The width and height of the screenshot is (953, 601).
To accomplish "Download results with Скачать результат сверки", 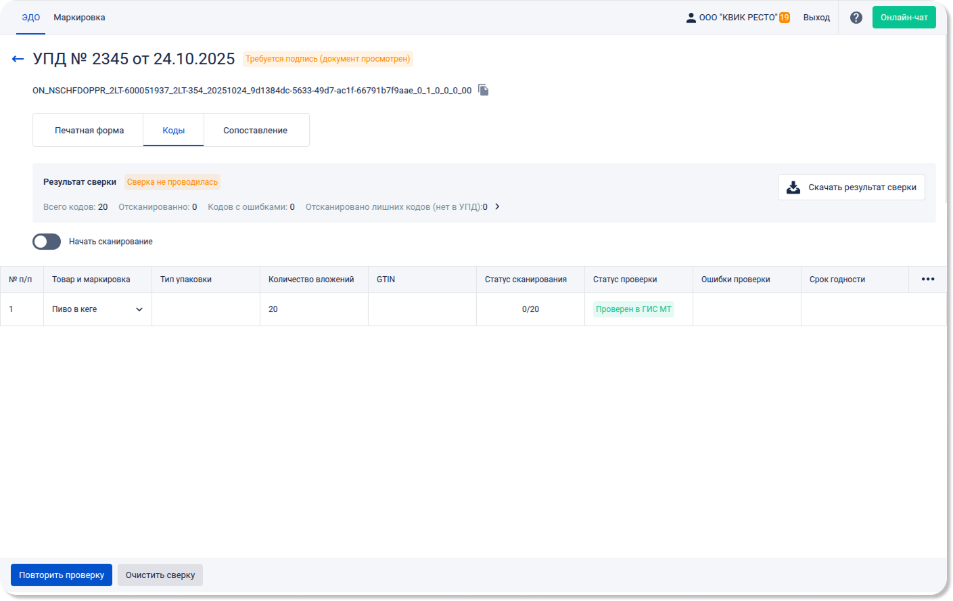I will coord(851,187).
